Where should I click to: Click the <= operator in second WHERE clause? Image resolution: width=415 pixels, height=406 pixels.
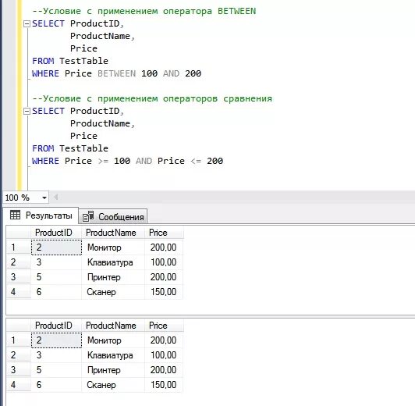pos(196,161)
